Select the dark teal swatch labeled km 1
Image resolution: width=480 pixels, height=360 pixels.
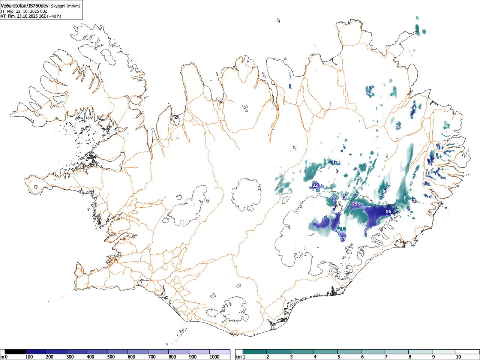click(255, 352)
